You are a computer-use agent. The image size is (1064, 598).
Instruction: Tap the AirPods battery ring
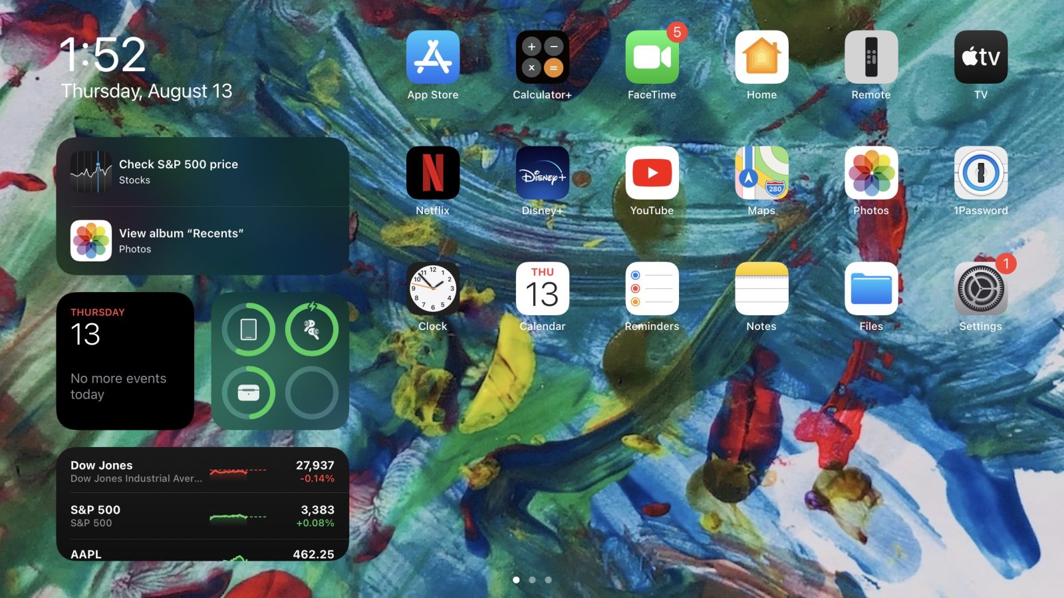311,329
